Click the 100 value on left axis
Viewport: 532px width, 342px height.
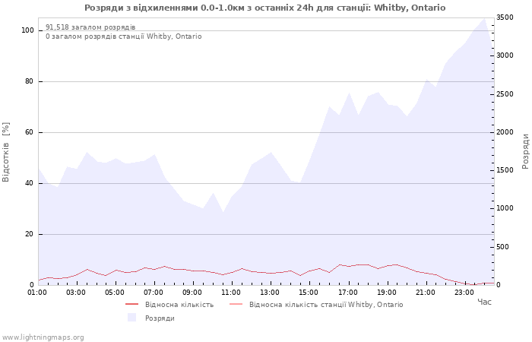[27, 30]
